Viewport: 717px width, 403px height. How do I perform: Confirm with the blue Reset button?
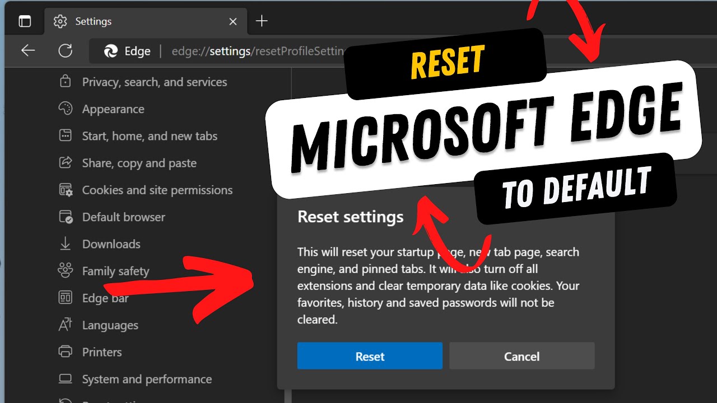point(370,356)
